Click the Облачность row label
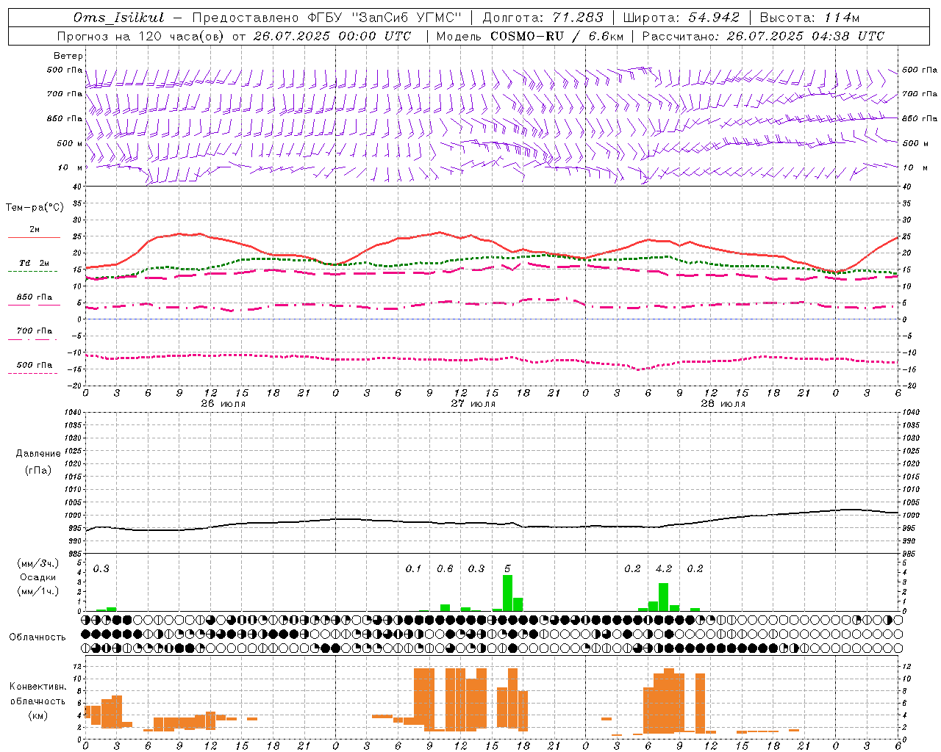The width and height of the screenshot is (941, 752). tap(37, 637)
